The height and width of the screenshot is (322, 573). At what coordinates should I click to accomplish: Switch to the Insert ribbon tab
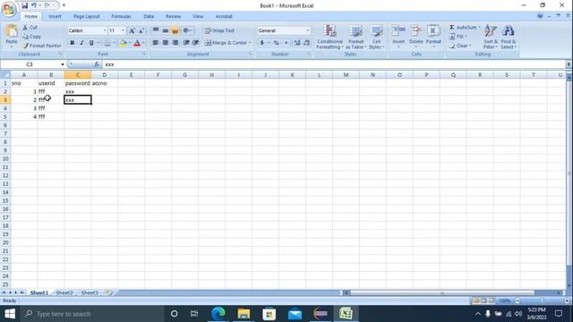point(55,16)
